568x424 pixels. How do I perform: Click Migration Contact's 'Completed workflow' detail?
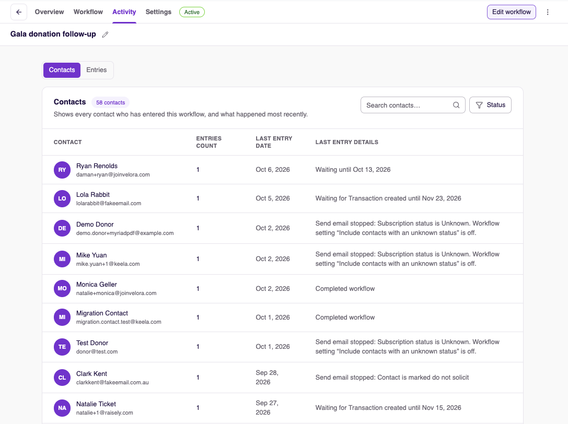click(345, 317)
